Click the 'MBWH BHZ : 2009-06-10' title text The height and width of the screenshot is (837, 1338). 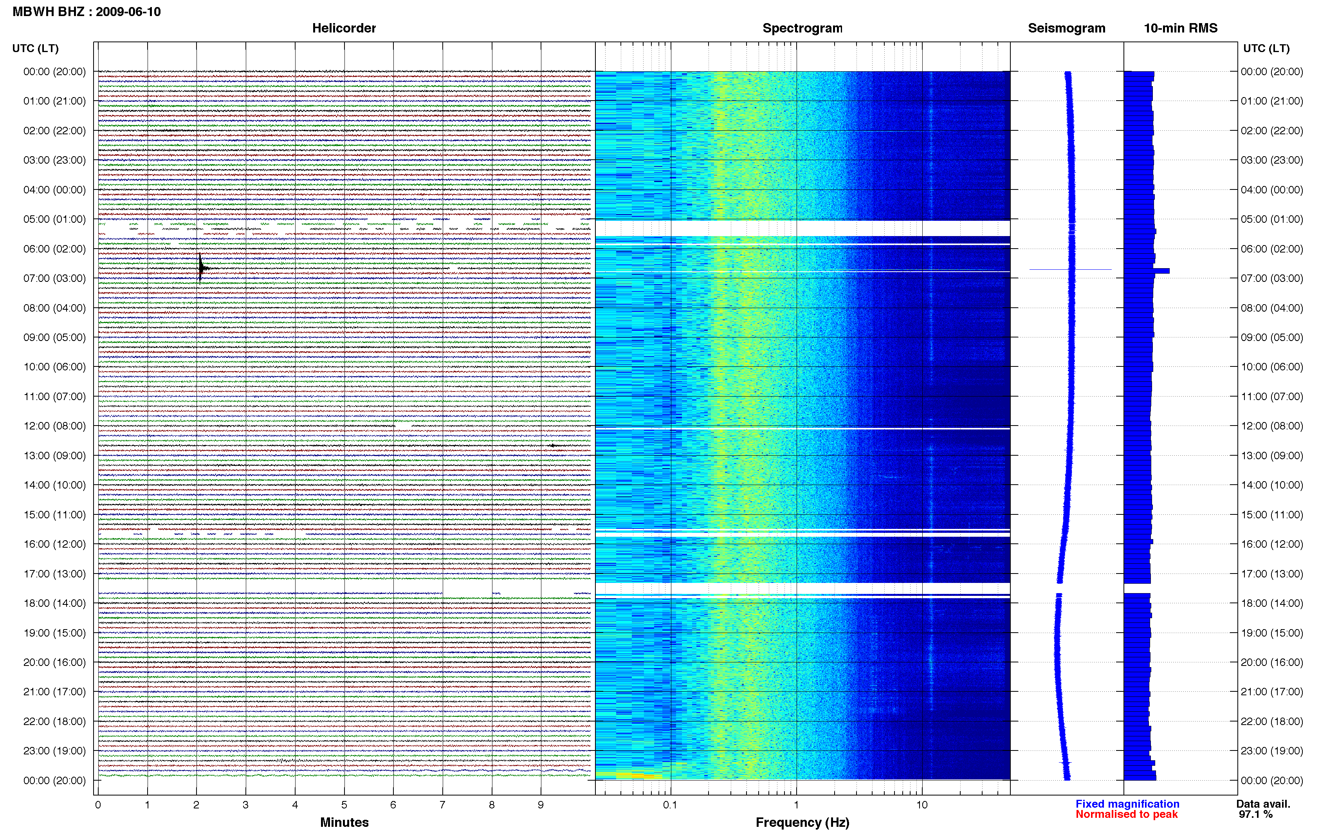[x=87, y=12]
